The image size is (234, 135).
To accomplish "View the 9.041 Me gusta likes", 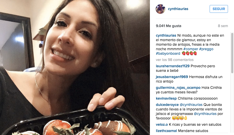I will pyautogui.click(x=168, y=26).
